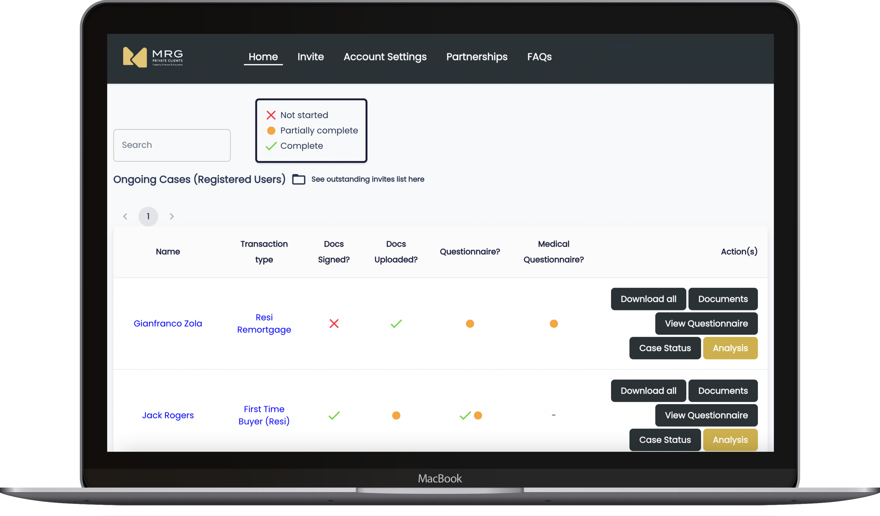Click red X under Docs Signed for Gianfranco
The image size is (880, 516).
[334, 323]
